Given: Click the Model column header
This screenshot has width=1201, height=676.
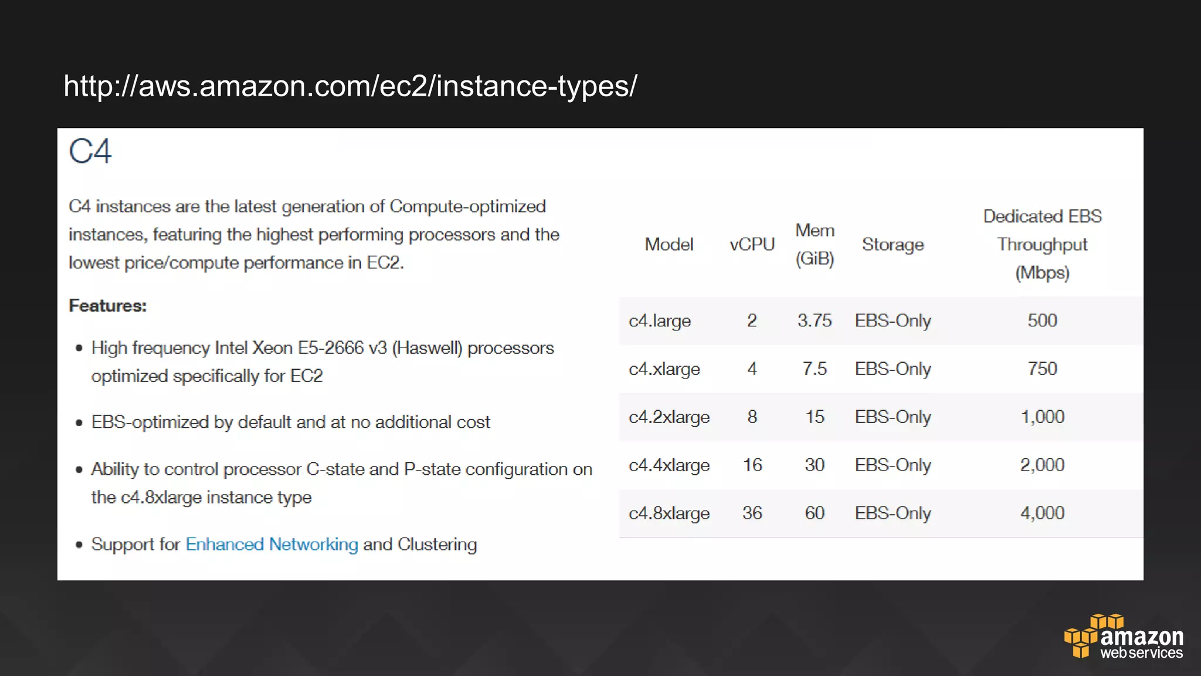Looking at the screenshot, I should coord(669,245).
